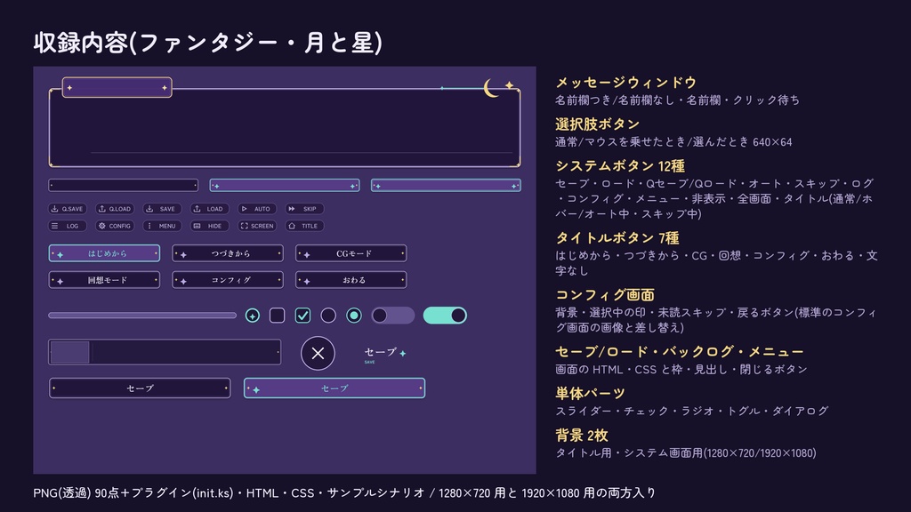The image size is (911, 512).
Task: Click the システムボタン 12種 heading
Action: click(x=620, y=166)
